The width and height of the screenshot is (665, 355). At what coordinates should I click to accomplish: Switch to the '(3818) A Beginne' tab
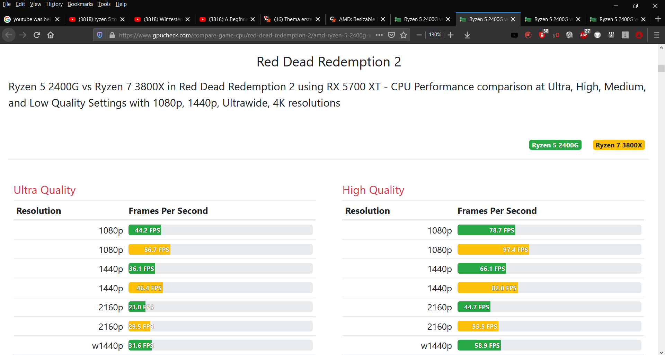click(x=227, y=19)
